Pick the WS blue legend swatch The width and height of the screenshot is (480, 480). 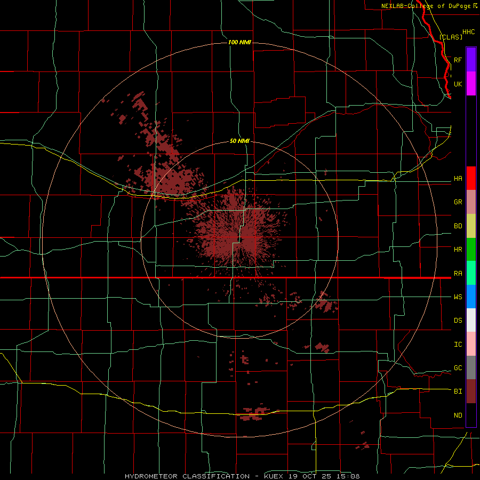[471, 297]
